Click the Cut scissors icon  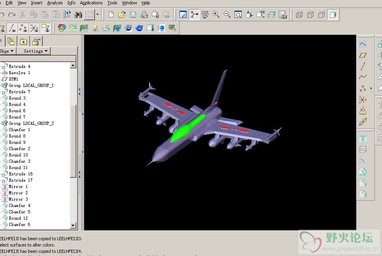point(23,15)
